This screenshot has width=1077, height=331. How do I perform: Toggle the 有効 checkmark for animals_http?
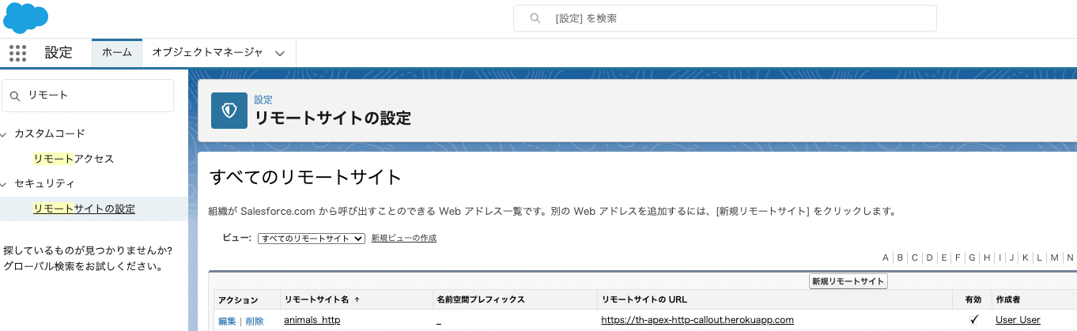pyautogui.click(x=973, y=320)
